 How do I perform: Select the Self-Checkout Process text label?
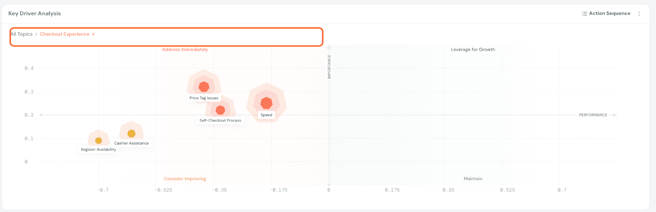220,121
